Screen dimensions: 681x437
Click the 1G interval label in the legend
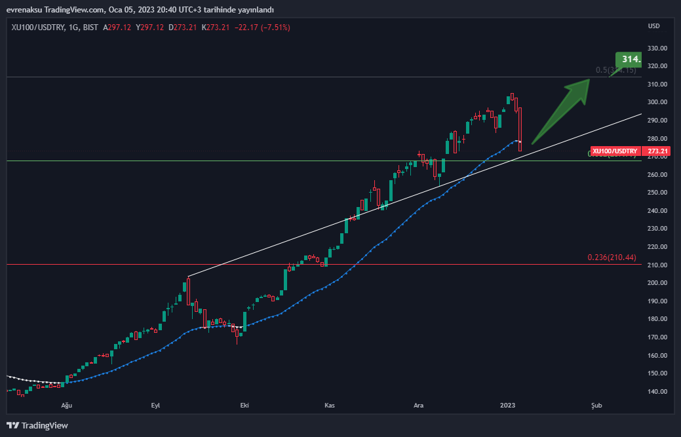click(73, 28)
